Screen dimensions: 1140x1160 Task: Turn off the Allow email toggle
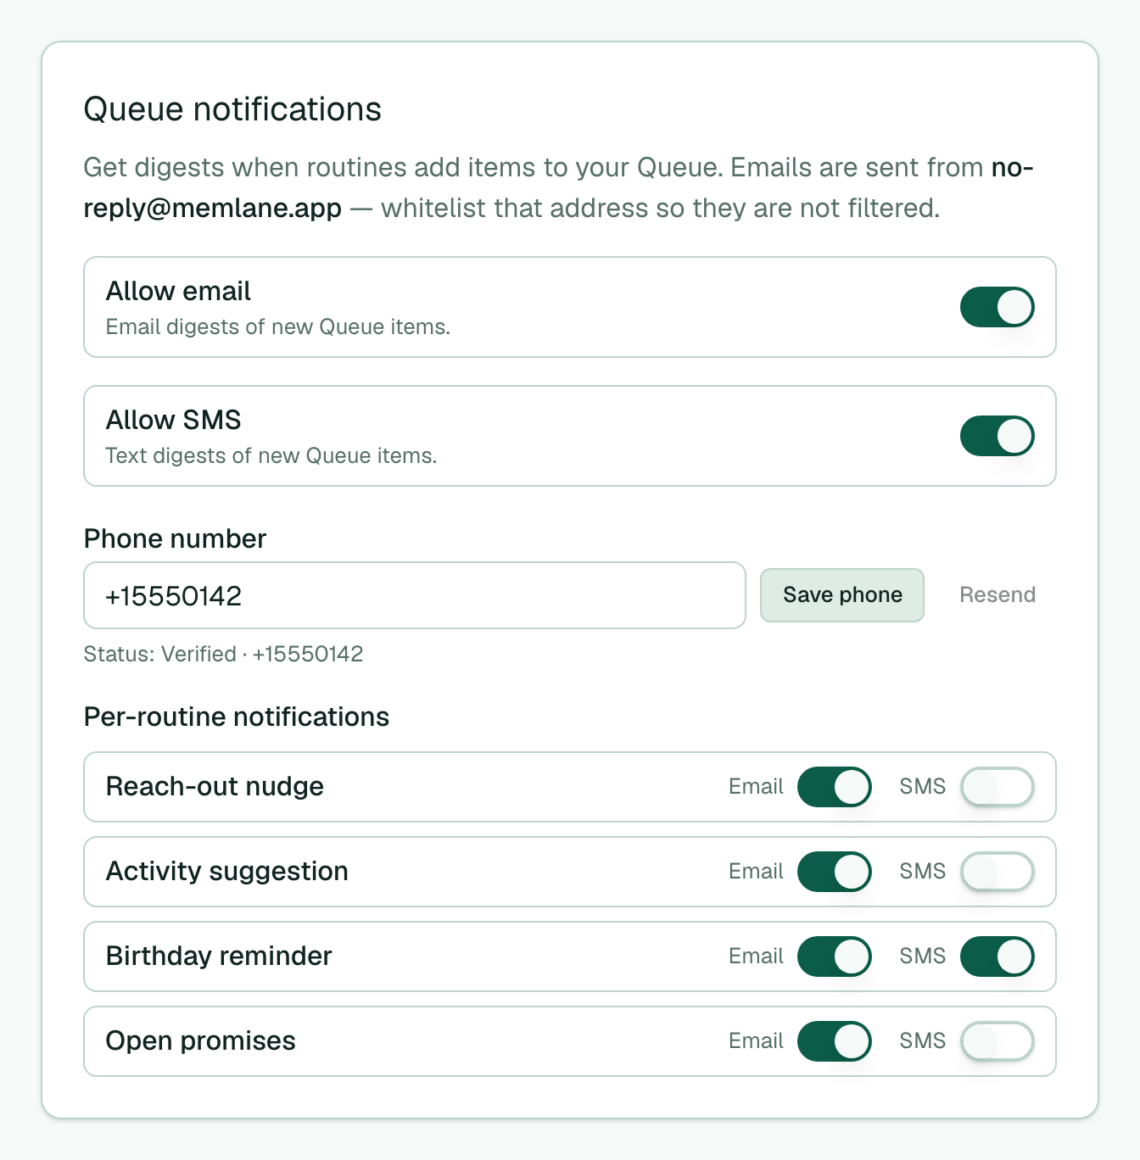click(997, 307)
